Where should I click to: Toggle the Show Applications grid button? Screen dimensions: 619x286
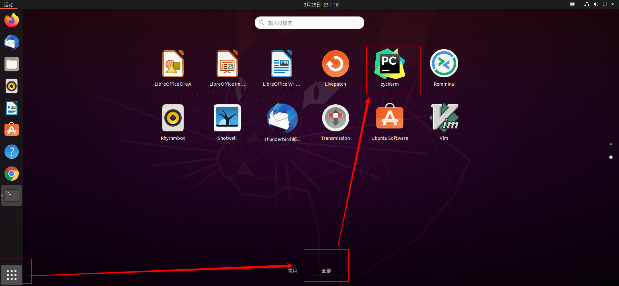[12, 275]
